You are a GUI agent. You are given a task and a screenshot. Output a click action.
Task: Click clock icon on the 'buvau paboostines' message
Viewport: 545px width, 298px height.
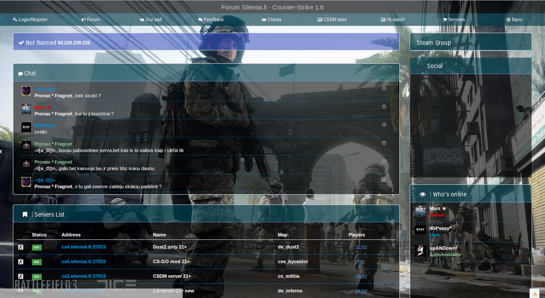(x=384, y=143)
